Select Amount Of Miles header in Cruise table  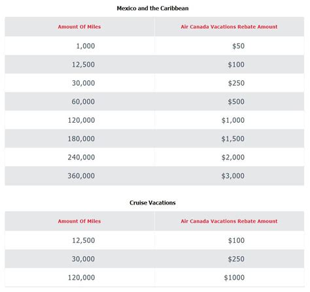coord(79,221)
